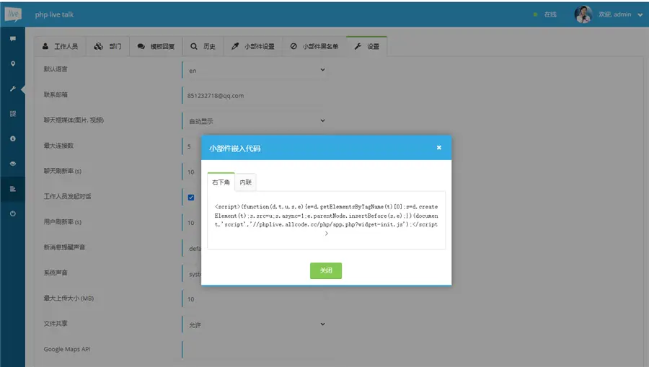649x367 pixels.
Task: Click the green 关闭 button
Action: (x=326, y=270)
